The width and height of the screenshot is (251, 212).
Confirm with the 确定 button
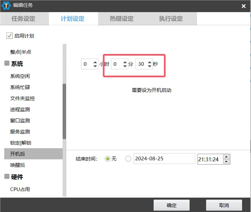172,205
